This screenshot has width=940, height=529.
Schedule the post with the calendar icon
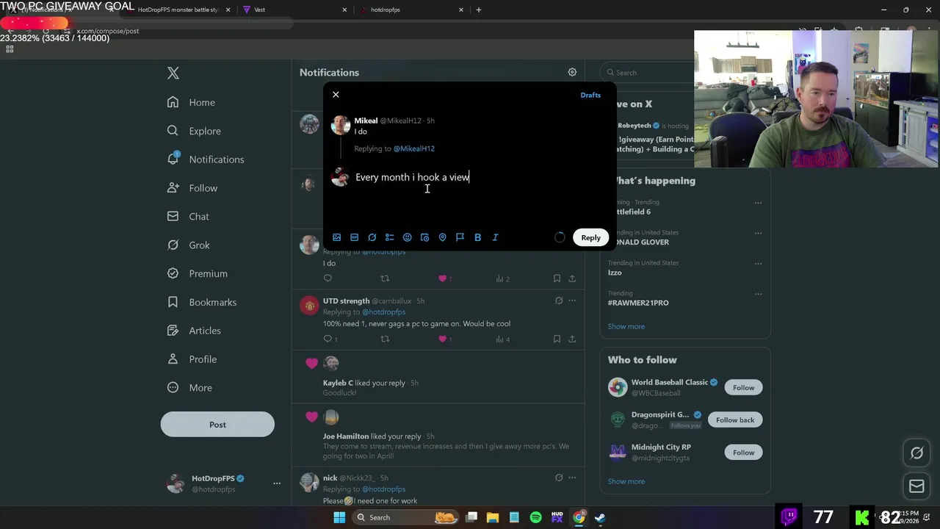(x=424, y=237)
